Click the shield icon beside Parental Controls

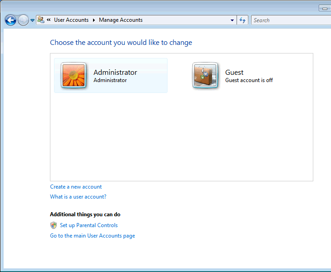click(x=54, y=225)
